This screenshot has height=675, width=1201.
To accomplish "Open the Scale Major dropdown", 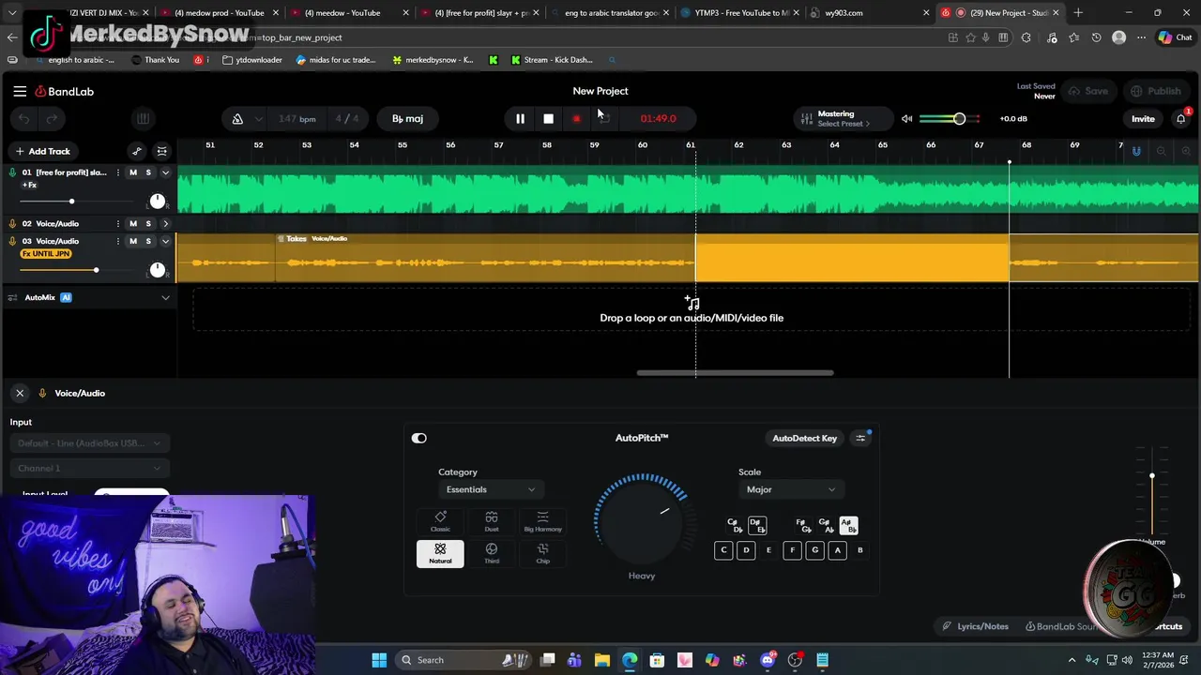I will pyautogui.click(x=790, y=489).
